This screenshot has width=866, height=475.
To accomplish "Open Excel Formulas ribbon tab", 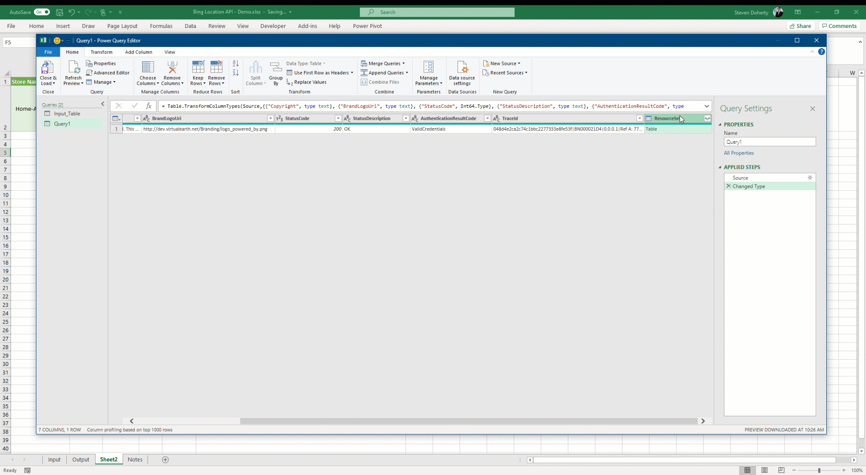I will pos(161,26).
